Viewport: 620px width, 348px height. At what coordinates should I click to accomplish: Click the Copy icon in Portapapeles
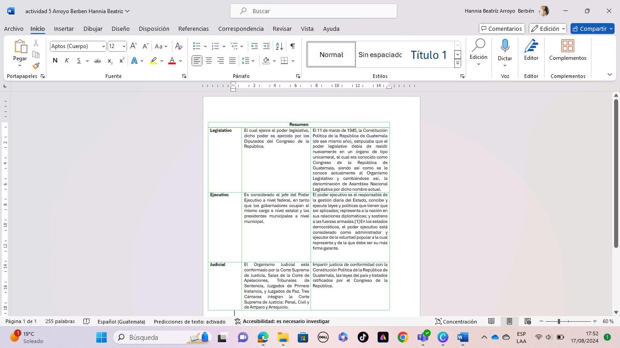coord(36,54)
